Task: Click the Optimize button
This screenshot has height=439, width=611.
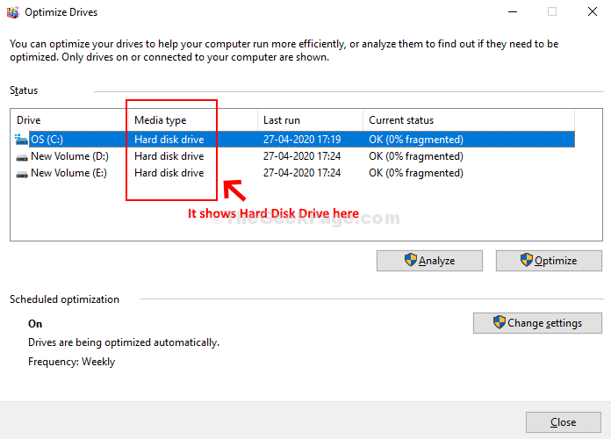Action: point(549,261)
